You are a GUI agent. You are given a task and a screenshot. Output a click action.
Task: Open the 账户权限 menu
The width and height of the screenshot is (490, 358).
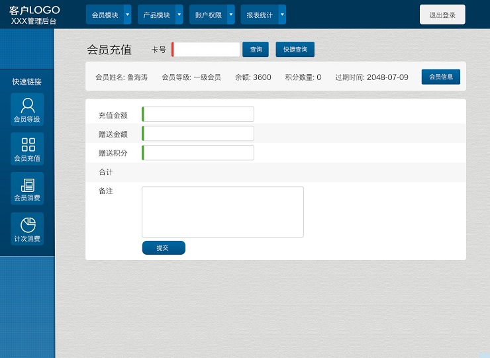coord(209,15)
